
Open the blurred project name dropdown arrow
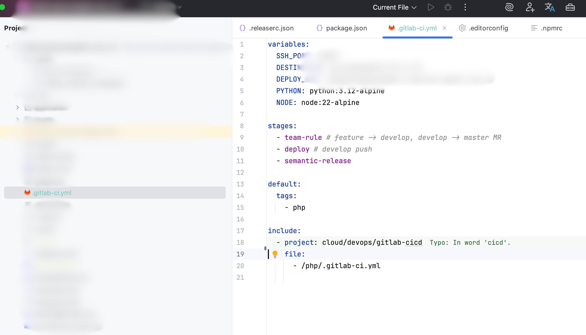[180, 7]
